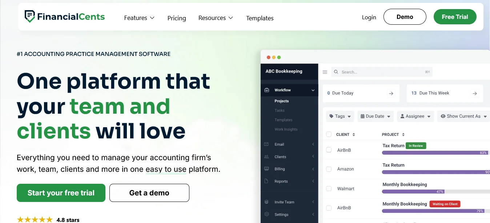Toggle the select-all checkbox in table header

tap(329, 134)
